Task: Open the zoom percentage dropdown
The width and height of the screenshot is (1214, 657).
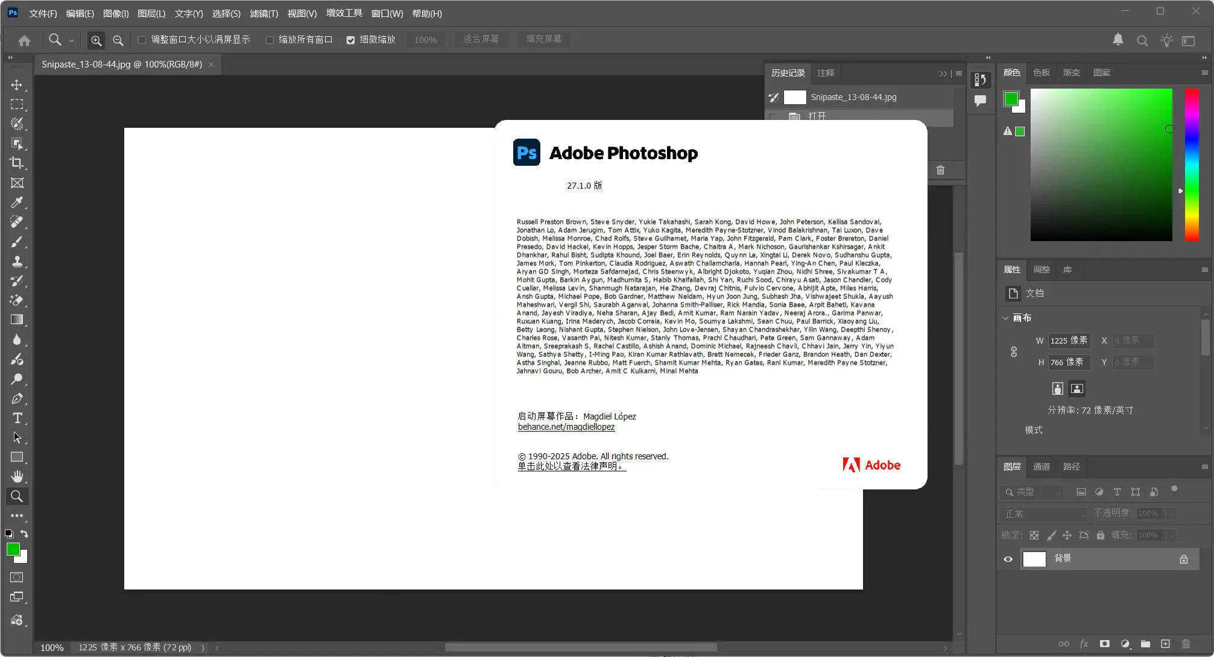Action: 426,39
